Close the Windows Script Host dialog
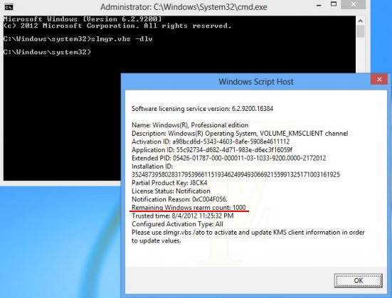This screenshot has width=392, height=298. tap(379, 80)
